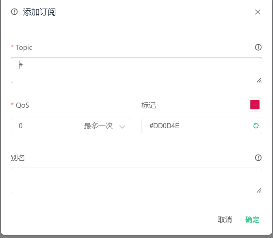This screenshot has height=238, width=273.
Task: Confirm subscription with the 确定 button
Action: (252, 220)
